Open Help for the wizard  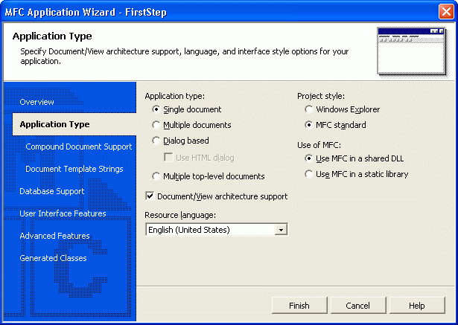(x=416, y=306)
